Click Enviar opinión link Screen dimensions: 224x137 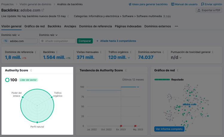click(x=214, y=4)
